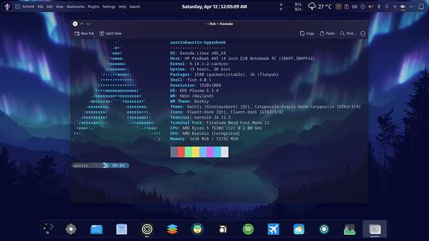Image resolution: width=429 pixels, height=241 pixels.
Task: Click the magenta color block in terminal palette
Action: point(210,152)
